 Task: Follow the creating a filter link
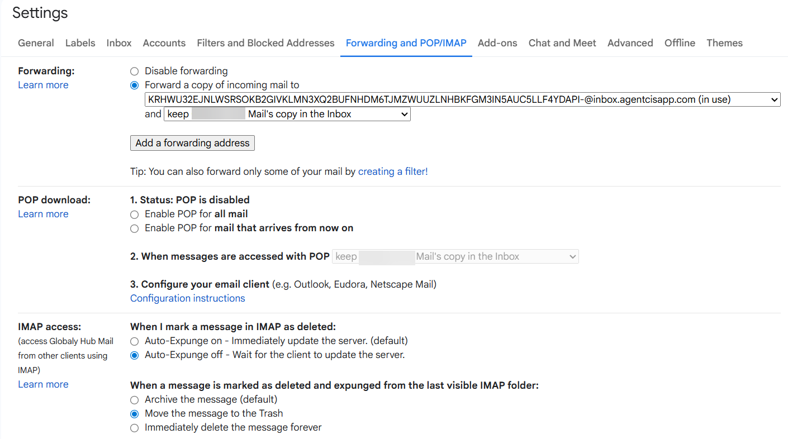pyautogui.click(x=393, y=171)
